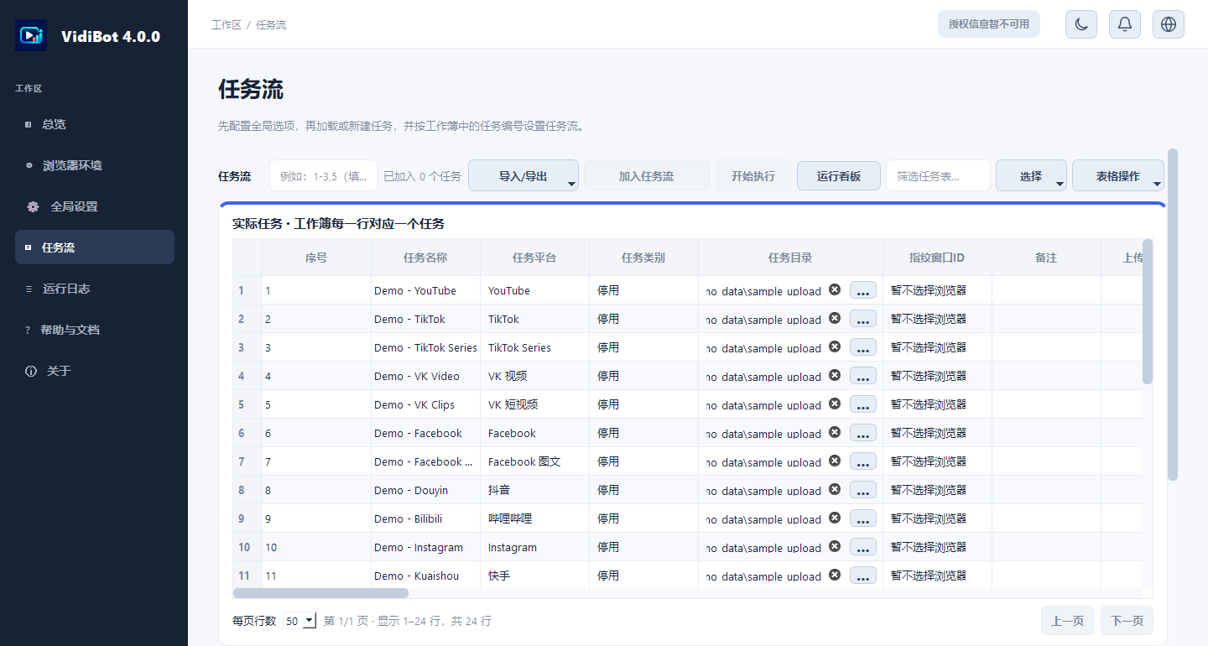Click the 加入任务流 button
1208x646 pixels.
pyautogui.click(x=646, y=176)
